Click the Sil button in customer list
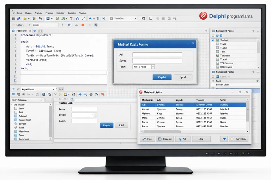271x180 pixels. point(182,139)
